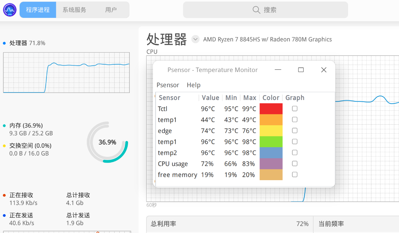Screen dimensions: 399x233
Task: Toggle the Graph checkbox for edge sensor
Action: click(295, 131)
